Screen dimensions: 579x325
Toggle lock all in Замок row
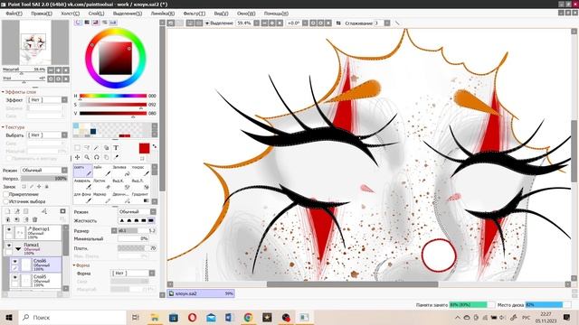coord(46,187)
